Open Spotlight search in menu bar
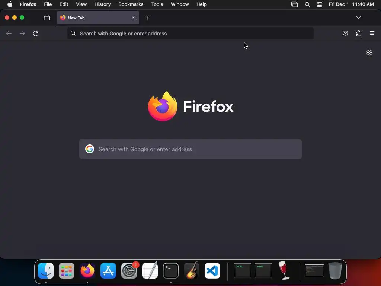The width and height of the screenshot is (381, 286). coord(307,4)
